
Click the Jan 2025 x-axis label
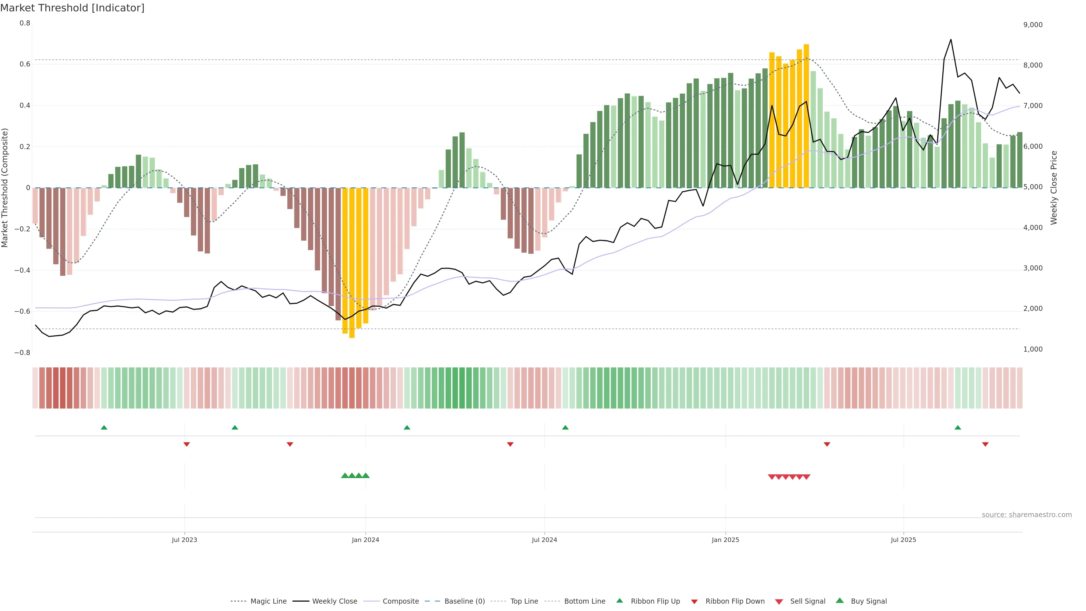pos(725,540)
